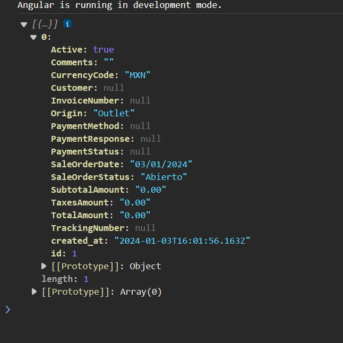Image resolution: width=343 pixels, height=343 pixels.
Task: Click the true value of Active
Action: (103, 49)
